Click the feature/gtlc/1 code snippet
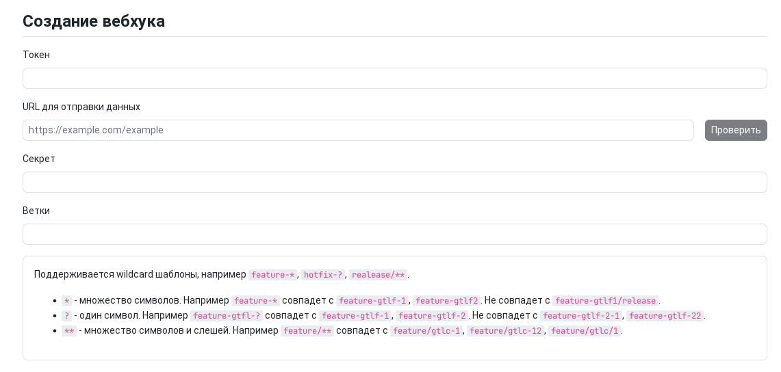The width and height of the screenshot is (781, 372). pos(585,331)
